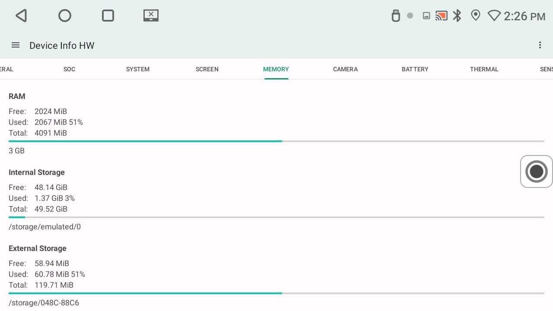The height and width of the screenshot is (311, 553).
Task: Go to the BATTERY tab
Action: coord(415,69)
